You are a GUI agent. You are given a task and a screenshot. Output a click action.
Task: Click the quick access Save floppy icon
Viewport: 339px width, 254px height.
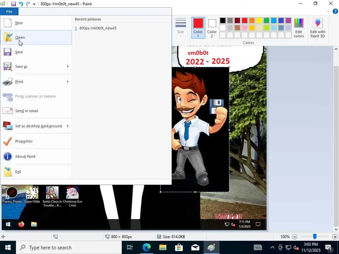point(14,4)
